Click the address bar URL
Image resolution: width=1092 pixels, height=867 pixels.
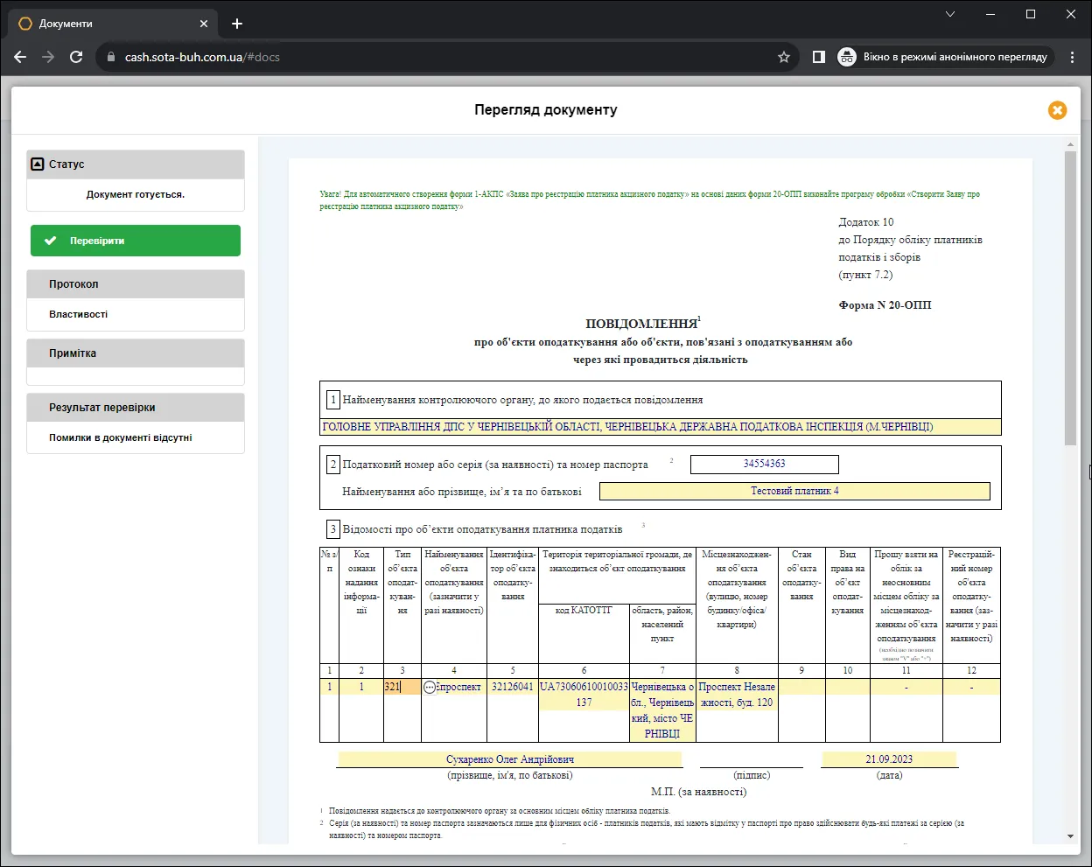coord(202,57)
